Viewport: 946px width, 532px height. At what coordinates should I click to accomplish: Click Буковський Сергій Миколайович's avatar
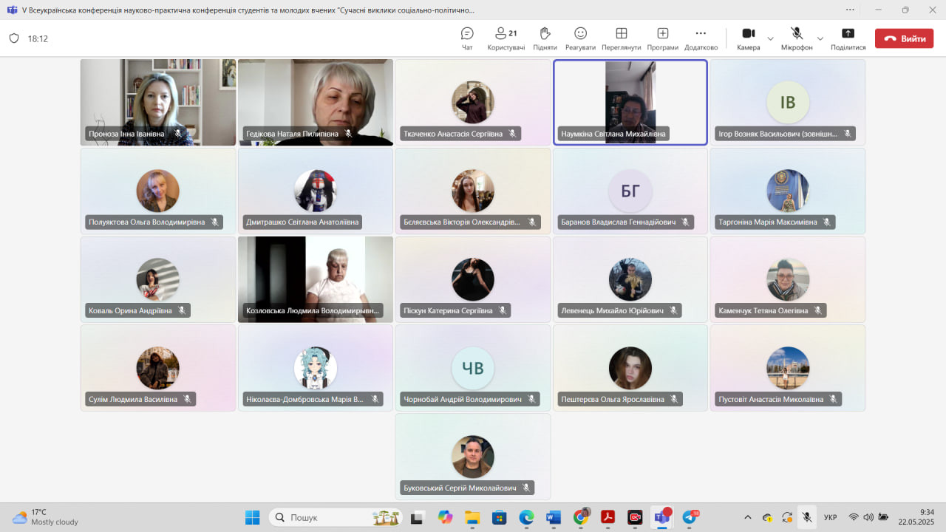(473, 457)
